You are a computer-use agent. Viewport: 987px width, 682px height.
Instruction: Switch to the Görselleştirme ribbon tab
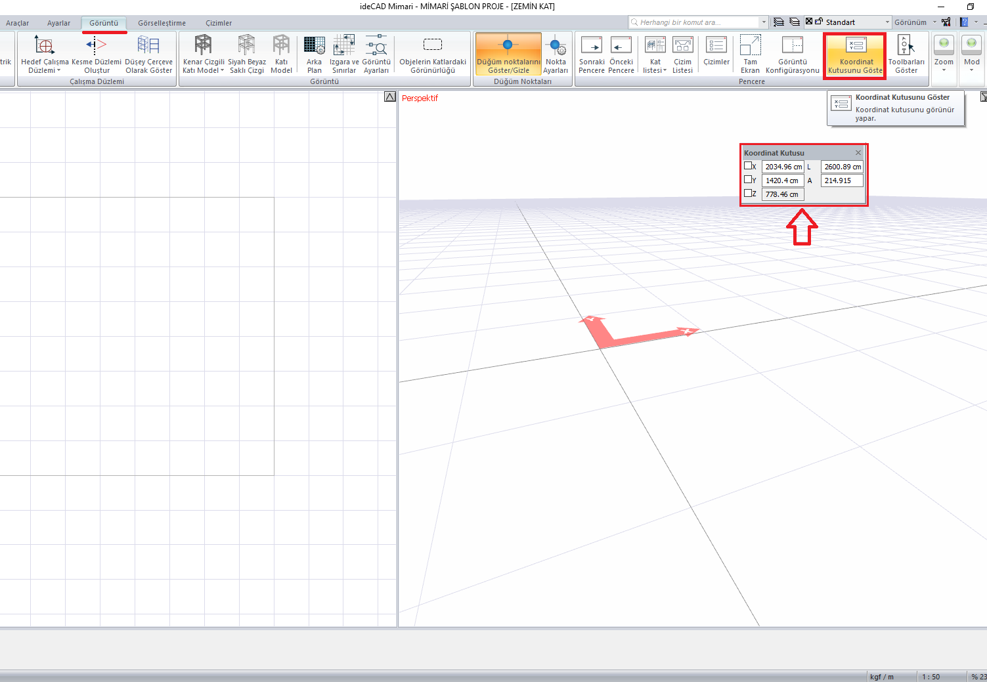(162, 23)
